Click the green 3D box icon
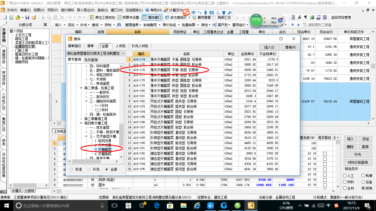Screen dimensions: 376x211 pyautogui.click(x=312, y=17)
